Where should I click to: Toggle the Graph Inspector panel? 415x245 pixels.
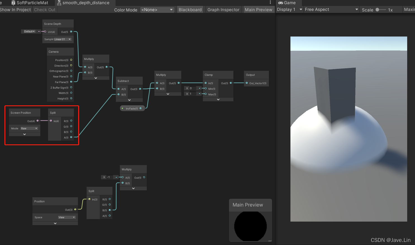click(x=223, y=9)
